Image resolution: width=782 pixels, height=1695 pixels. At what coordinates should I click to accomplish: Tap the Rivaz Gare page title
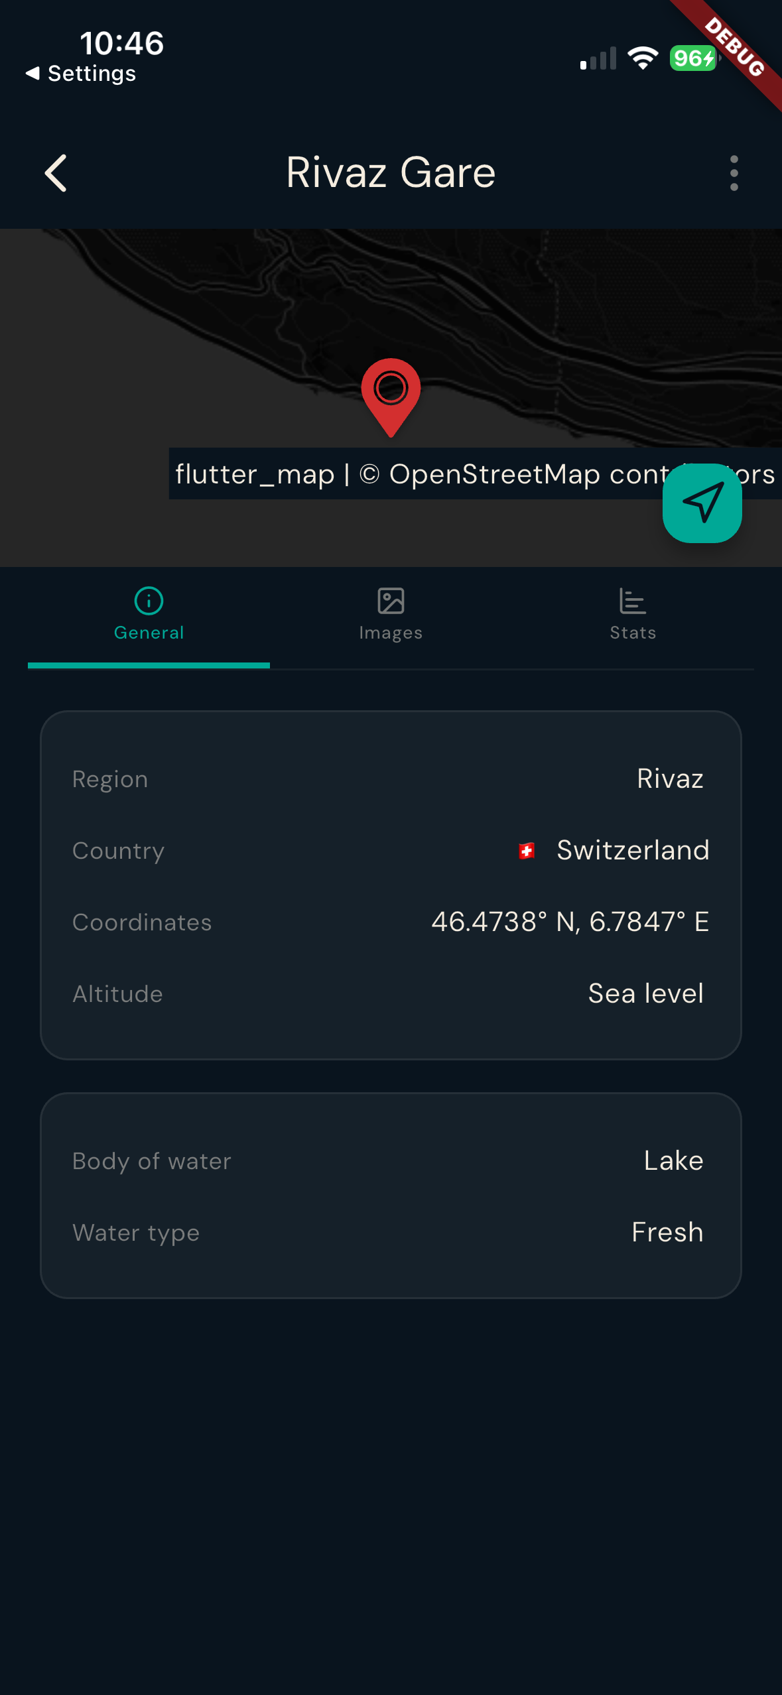(391, 173)
